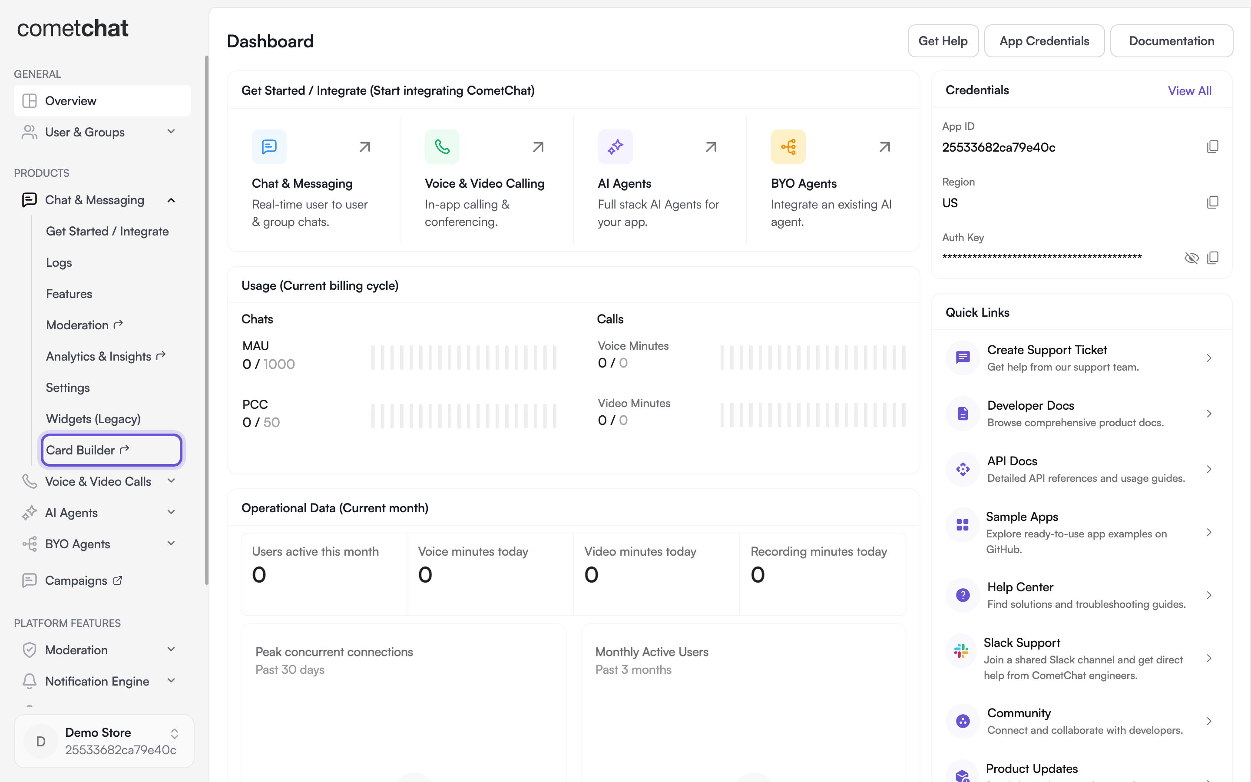Click the Recording minutes today tile
The image size is (1251, 782).
coord(823,574)
